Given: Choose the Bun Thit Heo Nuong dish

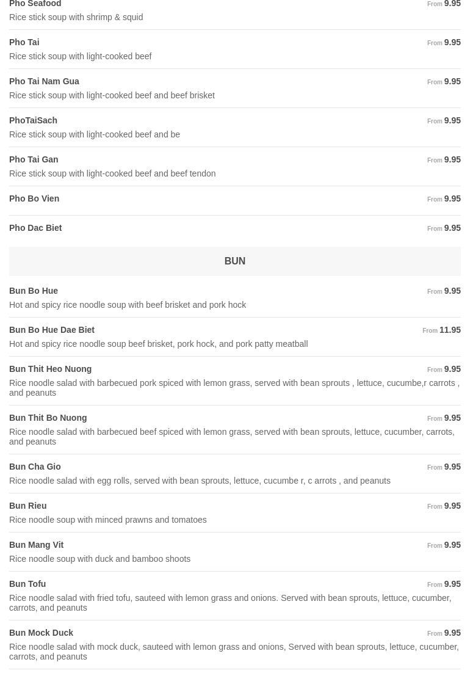Looking at the screenshot, I should [x=50, y=369].
